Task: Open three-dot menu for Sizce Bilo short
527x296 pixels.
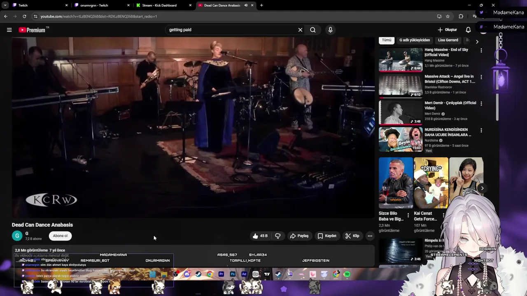Action: click(408, 215)
